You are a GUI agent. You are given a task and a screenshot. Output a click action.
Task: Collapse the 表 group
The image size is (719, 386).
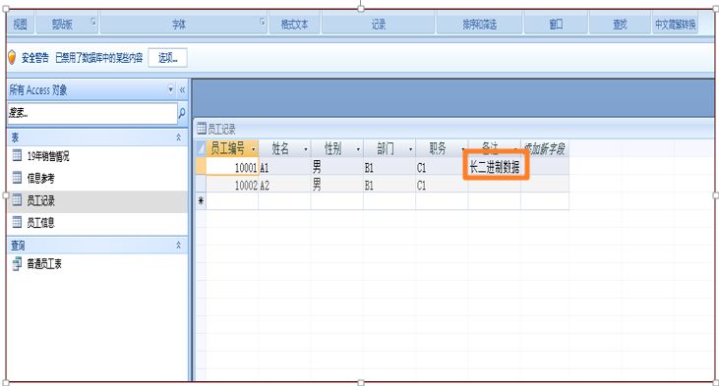(178, 138)
